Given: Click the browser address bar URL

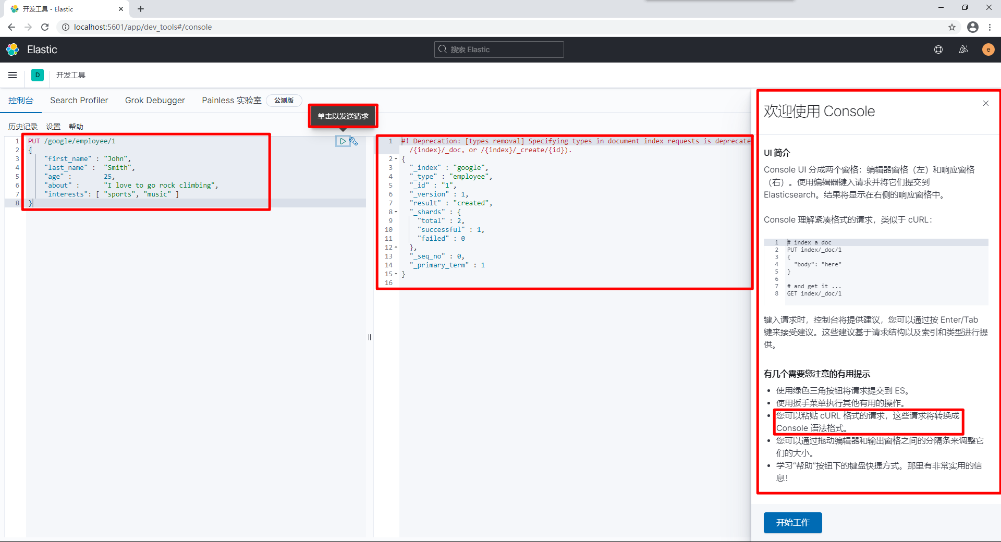Looking at the screenshot, I should click(143, 27).
